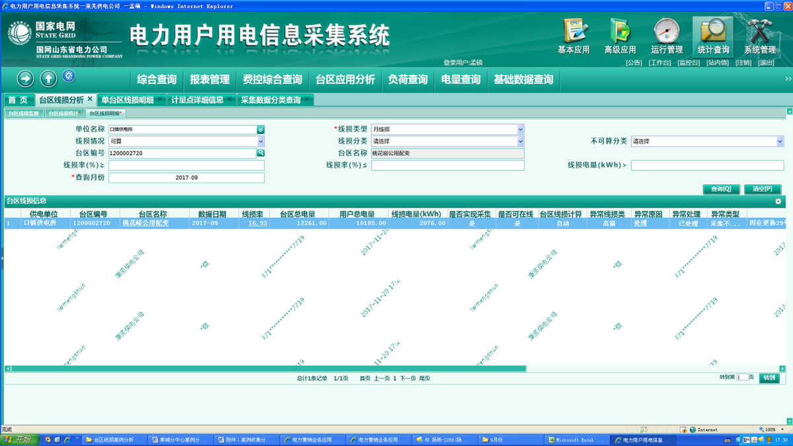This screenshot has width=793, height=446.
Task: Open the 不可算分类 dropdown
Action: coord(780,141)
